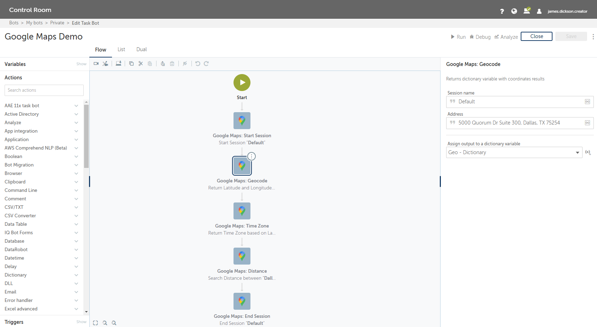This screenshot has width=597, height=327.
Task: Click the Start record camera icon
Action: point(96,63)
